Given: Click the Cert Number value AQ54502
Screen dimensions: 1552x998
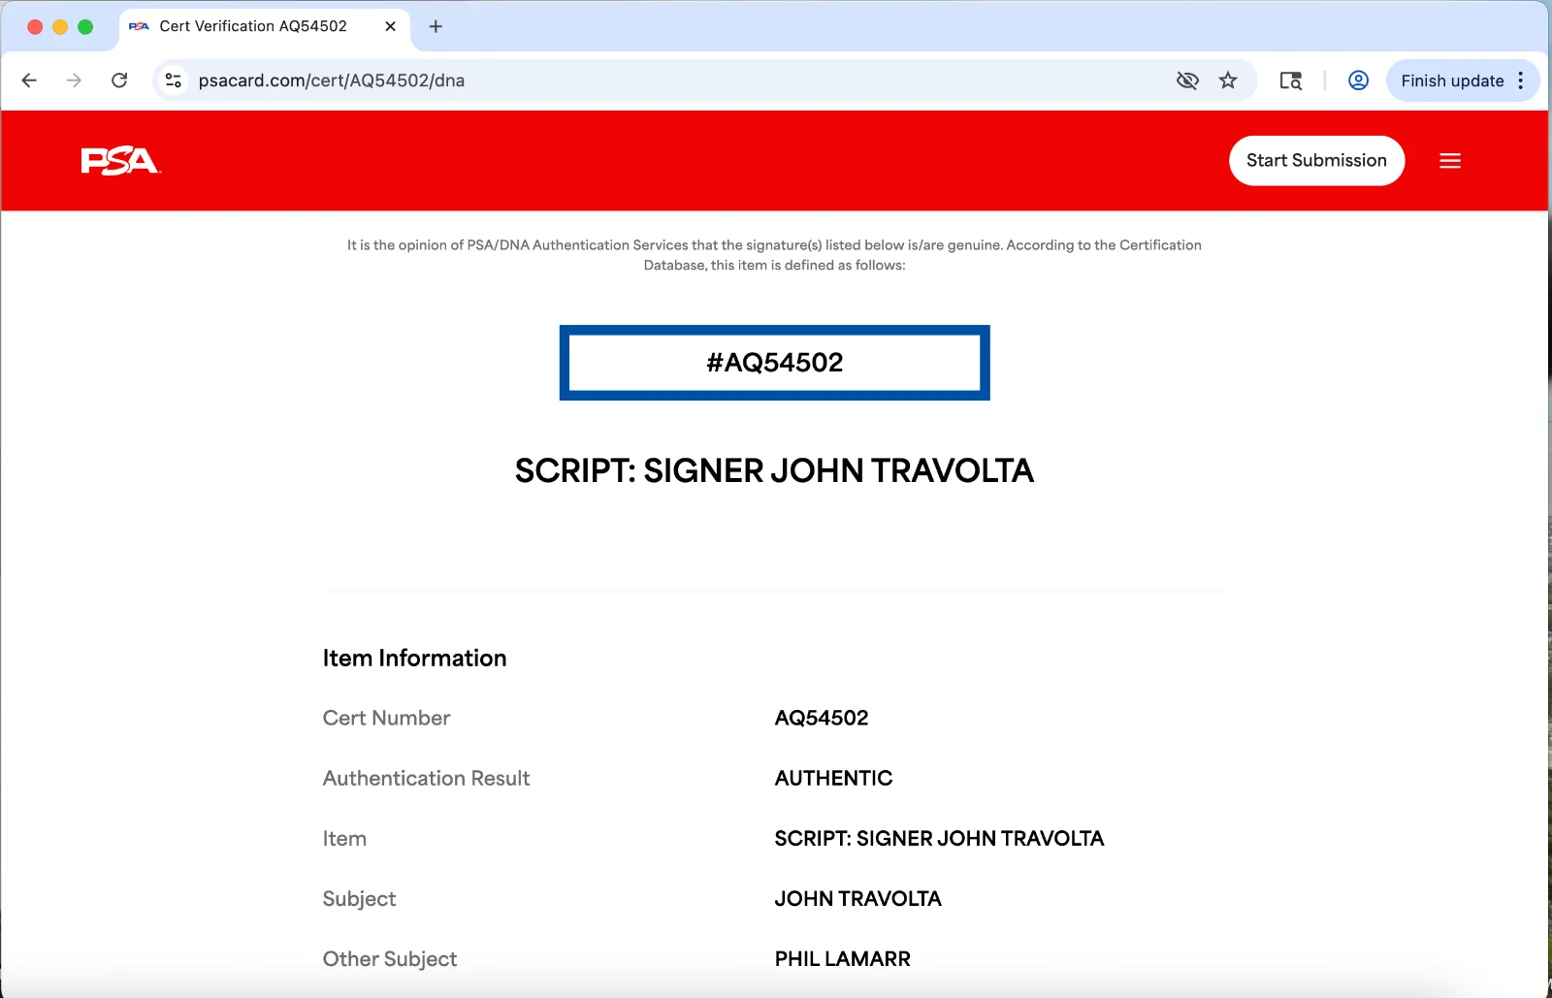Looking at the screenshot, I should 822,719.
